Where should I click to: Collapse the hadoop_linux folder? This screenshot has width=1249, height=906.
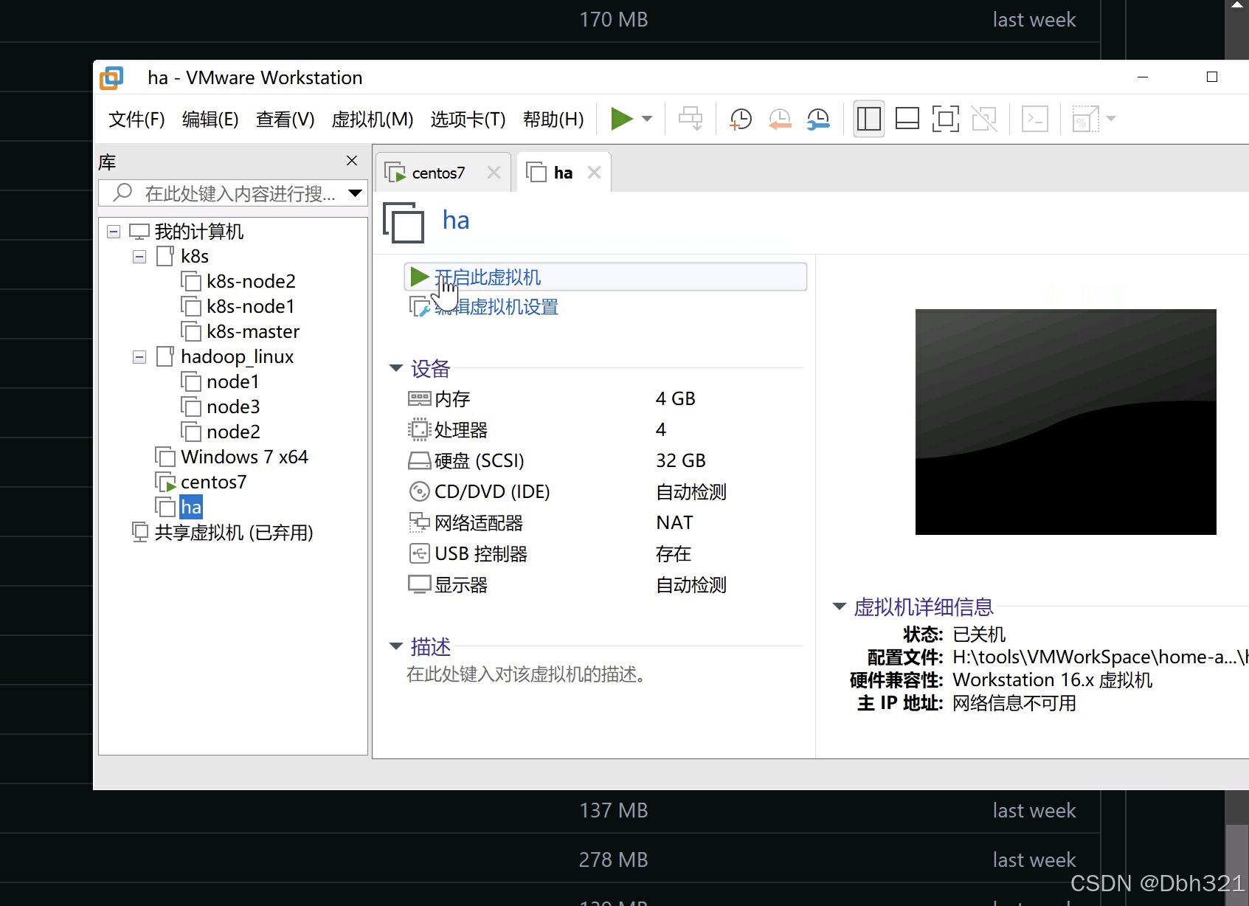pyautogui.click(x=139, y=357)
